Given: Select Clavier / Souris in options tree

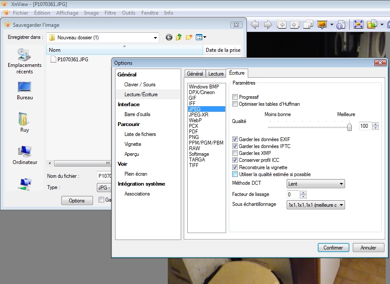Looking at the screenshot, I should [140, 85].
